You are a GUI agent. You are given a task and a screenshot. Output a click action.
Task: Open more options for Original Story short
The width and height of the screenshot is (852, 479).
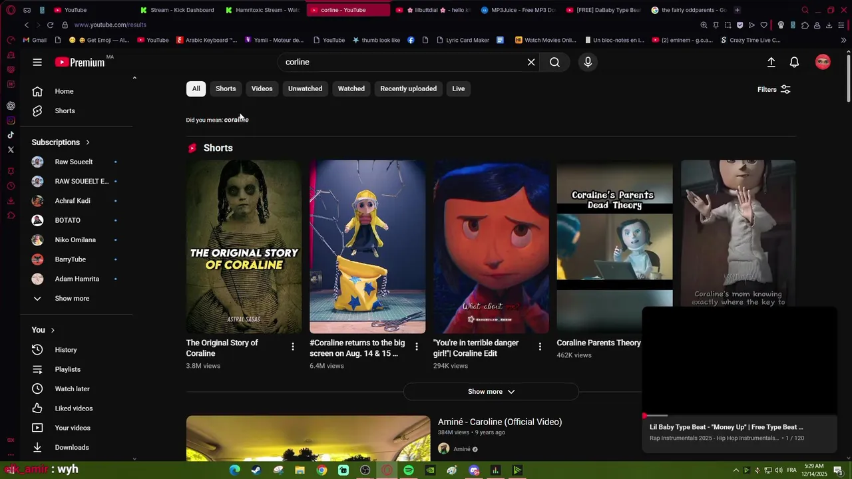[x=293, y=347]
